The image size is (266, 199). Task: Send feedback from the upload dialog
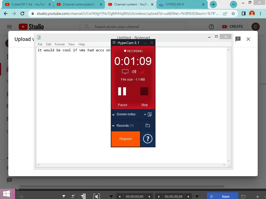coord(238,39)
